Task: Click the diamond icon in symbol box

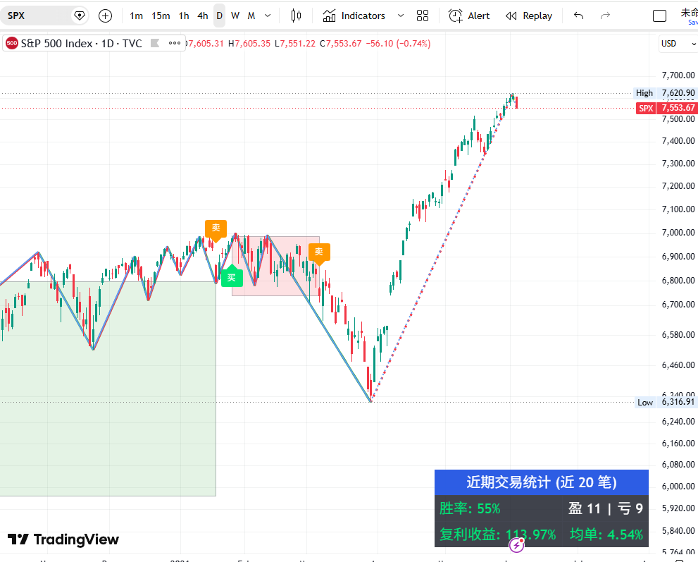Action: (x=79, y=16)
